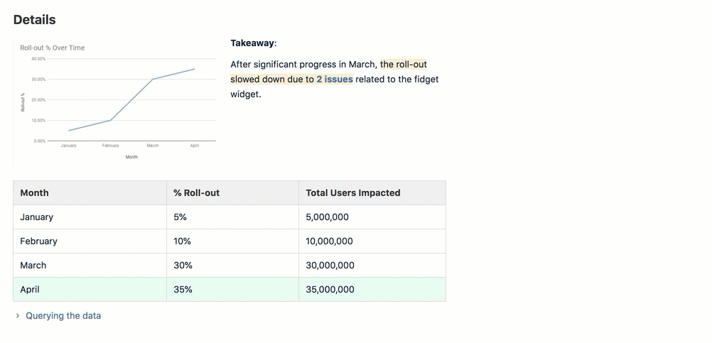Select the Month column header
The width and height of the screenshot is (712, 343).
(35, 192)
